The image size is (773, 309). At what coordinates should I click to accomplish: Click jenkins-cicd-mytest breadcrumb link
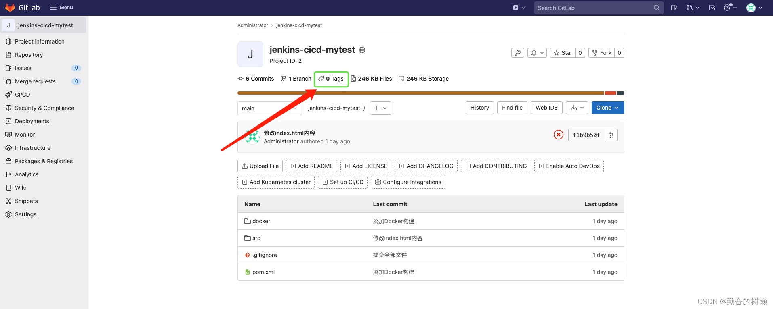pos(299,25)
